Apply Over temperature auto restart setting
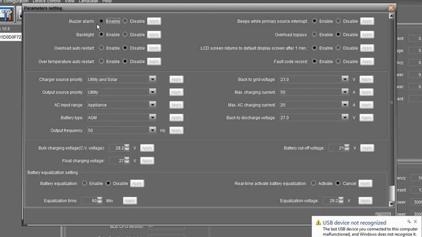Image resolution: width=422 pixels, height=237 pixels. coord(154,61)
